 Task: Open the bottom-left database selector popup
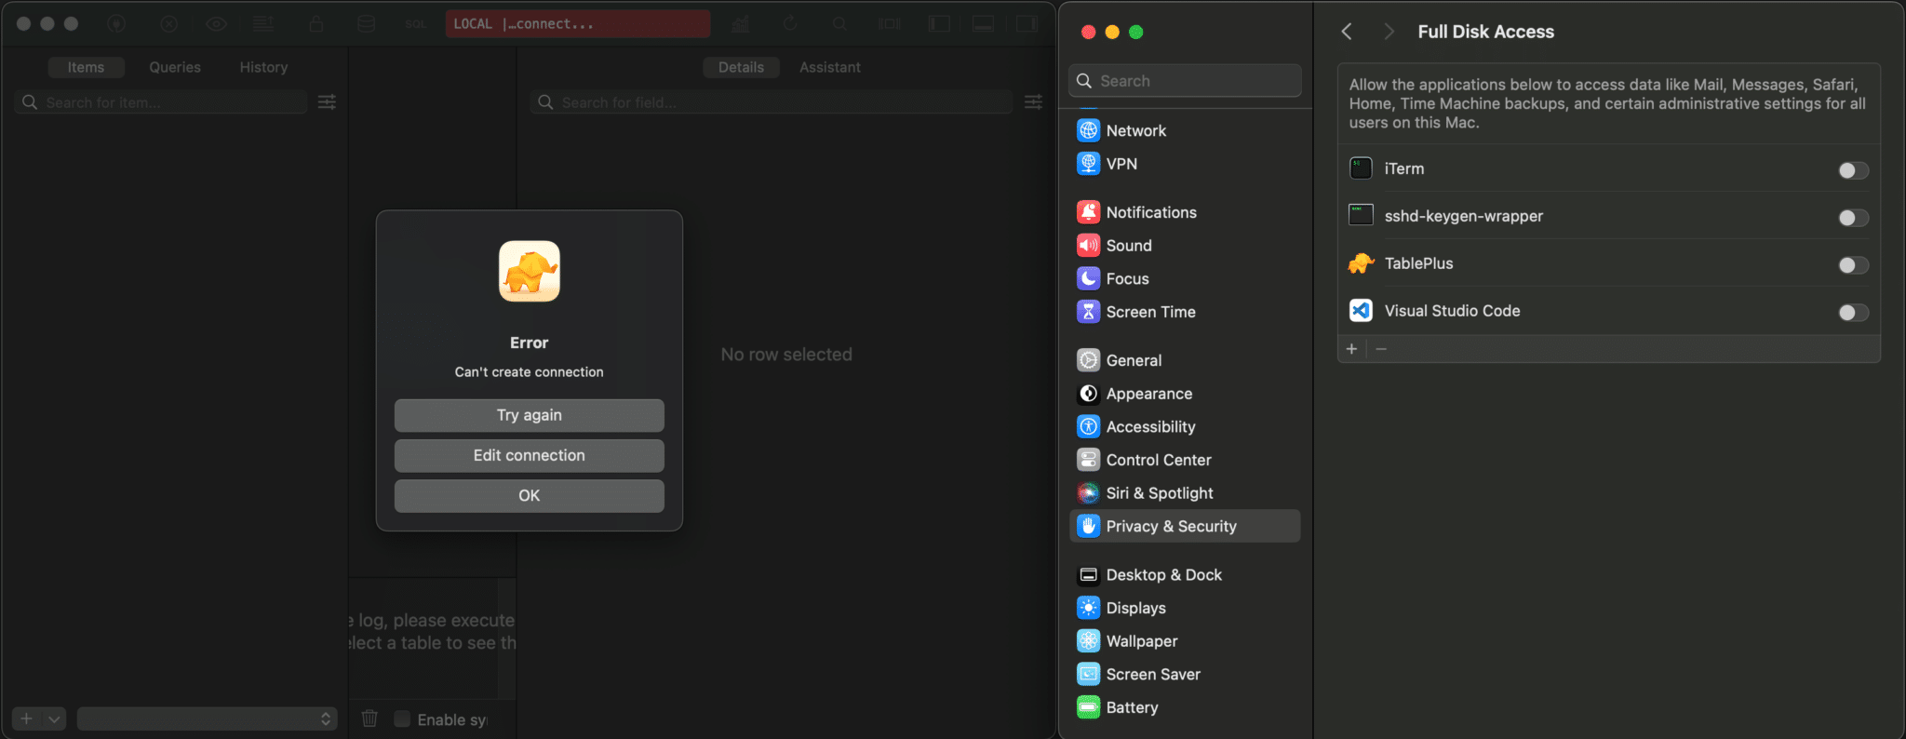(x=207, y=719)
